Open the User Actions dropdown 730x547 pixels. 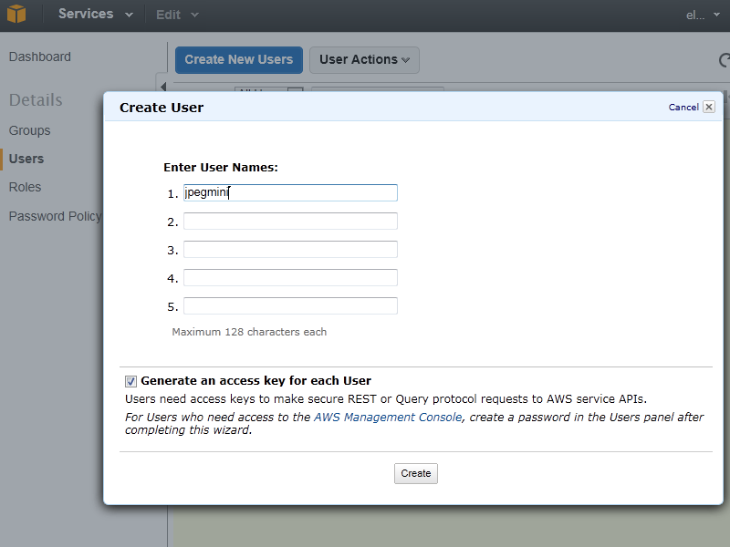click(x=364, y=60)
